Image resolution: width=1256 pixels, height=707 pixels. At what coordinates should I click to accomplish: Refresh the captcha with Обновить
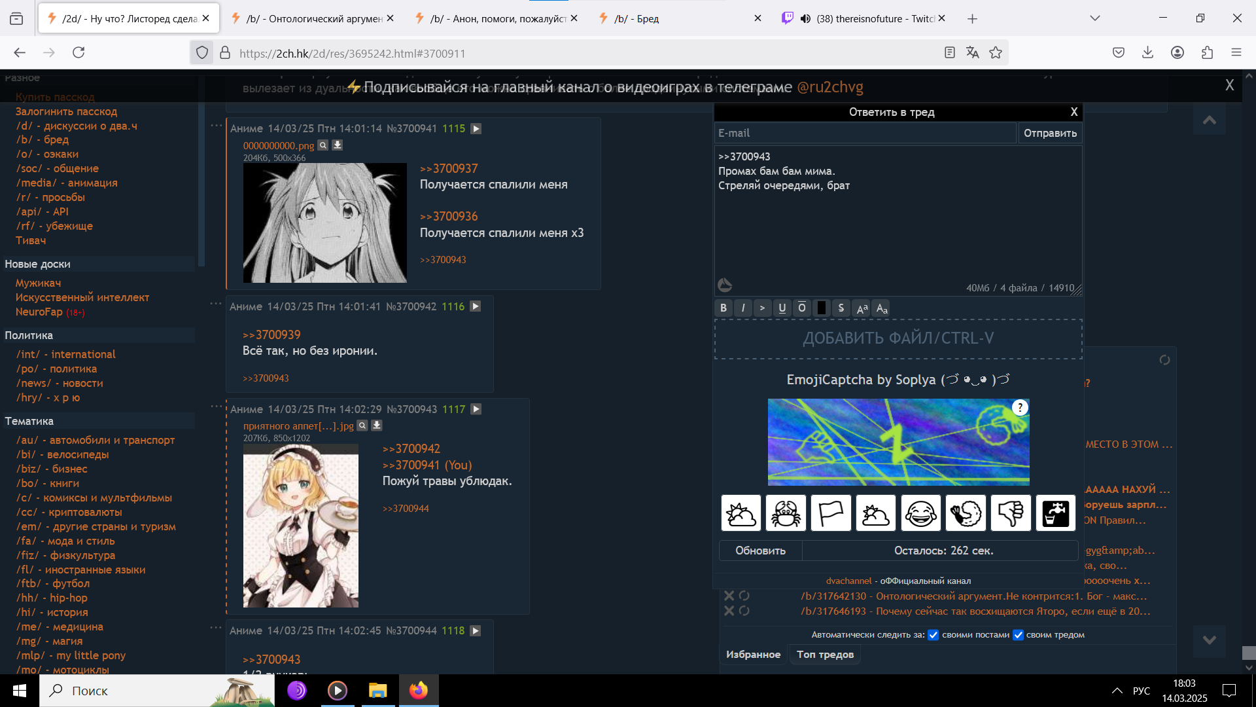(760, 551)
